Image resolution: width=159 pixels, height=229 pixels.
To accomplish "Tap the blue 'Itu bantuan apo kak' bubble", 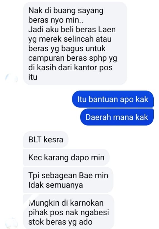I will pos(113,99).
